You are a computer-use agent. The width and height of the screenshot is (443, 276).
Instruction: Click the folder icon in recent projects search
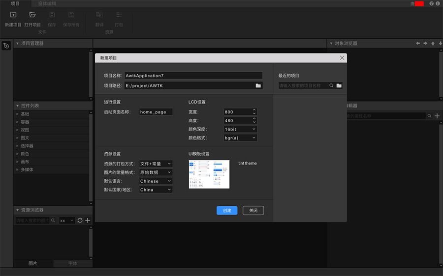click(x=339, y=85)
